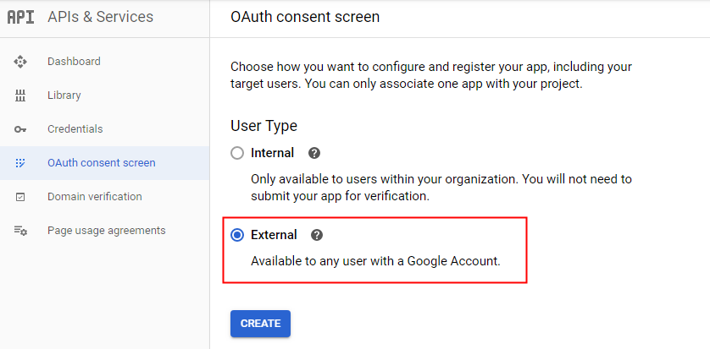
Task: Open help icon next to External
Action: tap(317, 235)
